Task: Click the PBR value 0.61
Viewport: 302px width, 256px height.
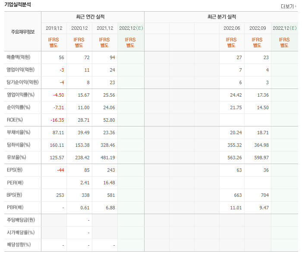Action: pos(85,208)
